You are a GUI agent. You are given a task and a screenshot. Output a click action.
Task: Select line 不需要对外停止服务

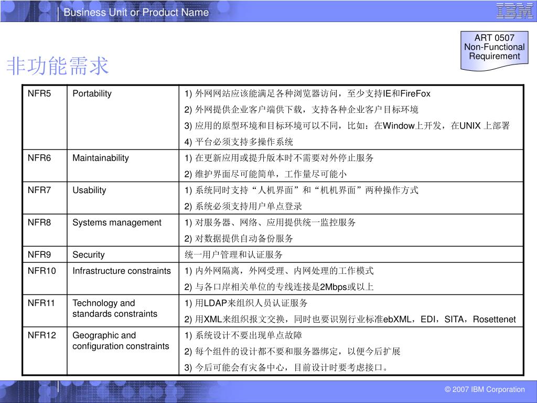(279, 158)
